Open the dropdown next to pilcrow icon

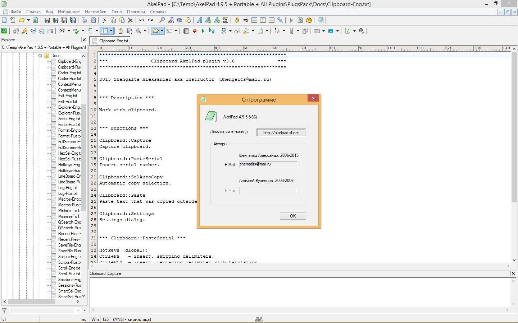pyautogui.click(x=97, y=31)
